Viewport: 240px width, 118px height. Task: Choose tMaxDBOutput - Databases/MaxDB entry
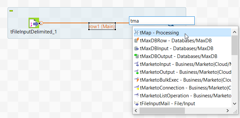point(183,56)
